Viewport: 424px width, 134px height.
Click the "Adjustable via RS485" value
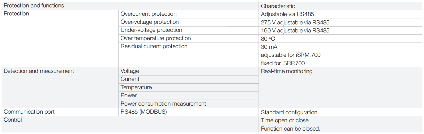click(x=287, y=14)
